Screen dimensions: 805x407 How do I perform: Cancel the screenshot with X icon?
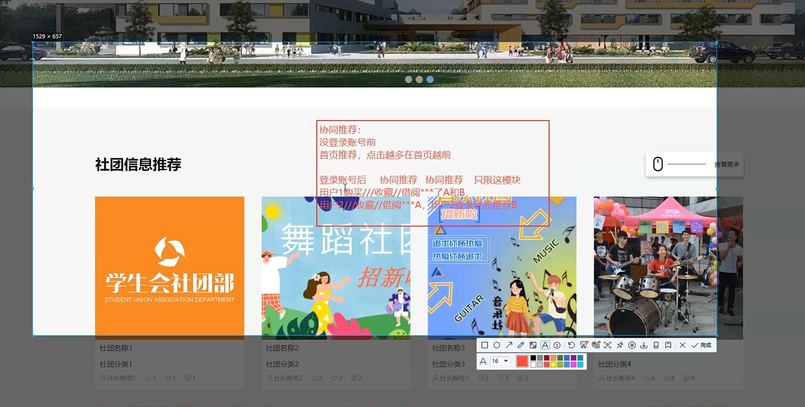[x=683, y=345]
